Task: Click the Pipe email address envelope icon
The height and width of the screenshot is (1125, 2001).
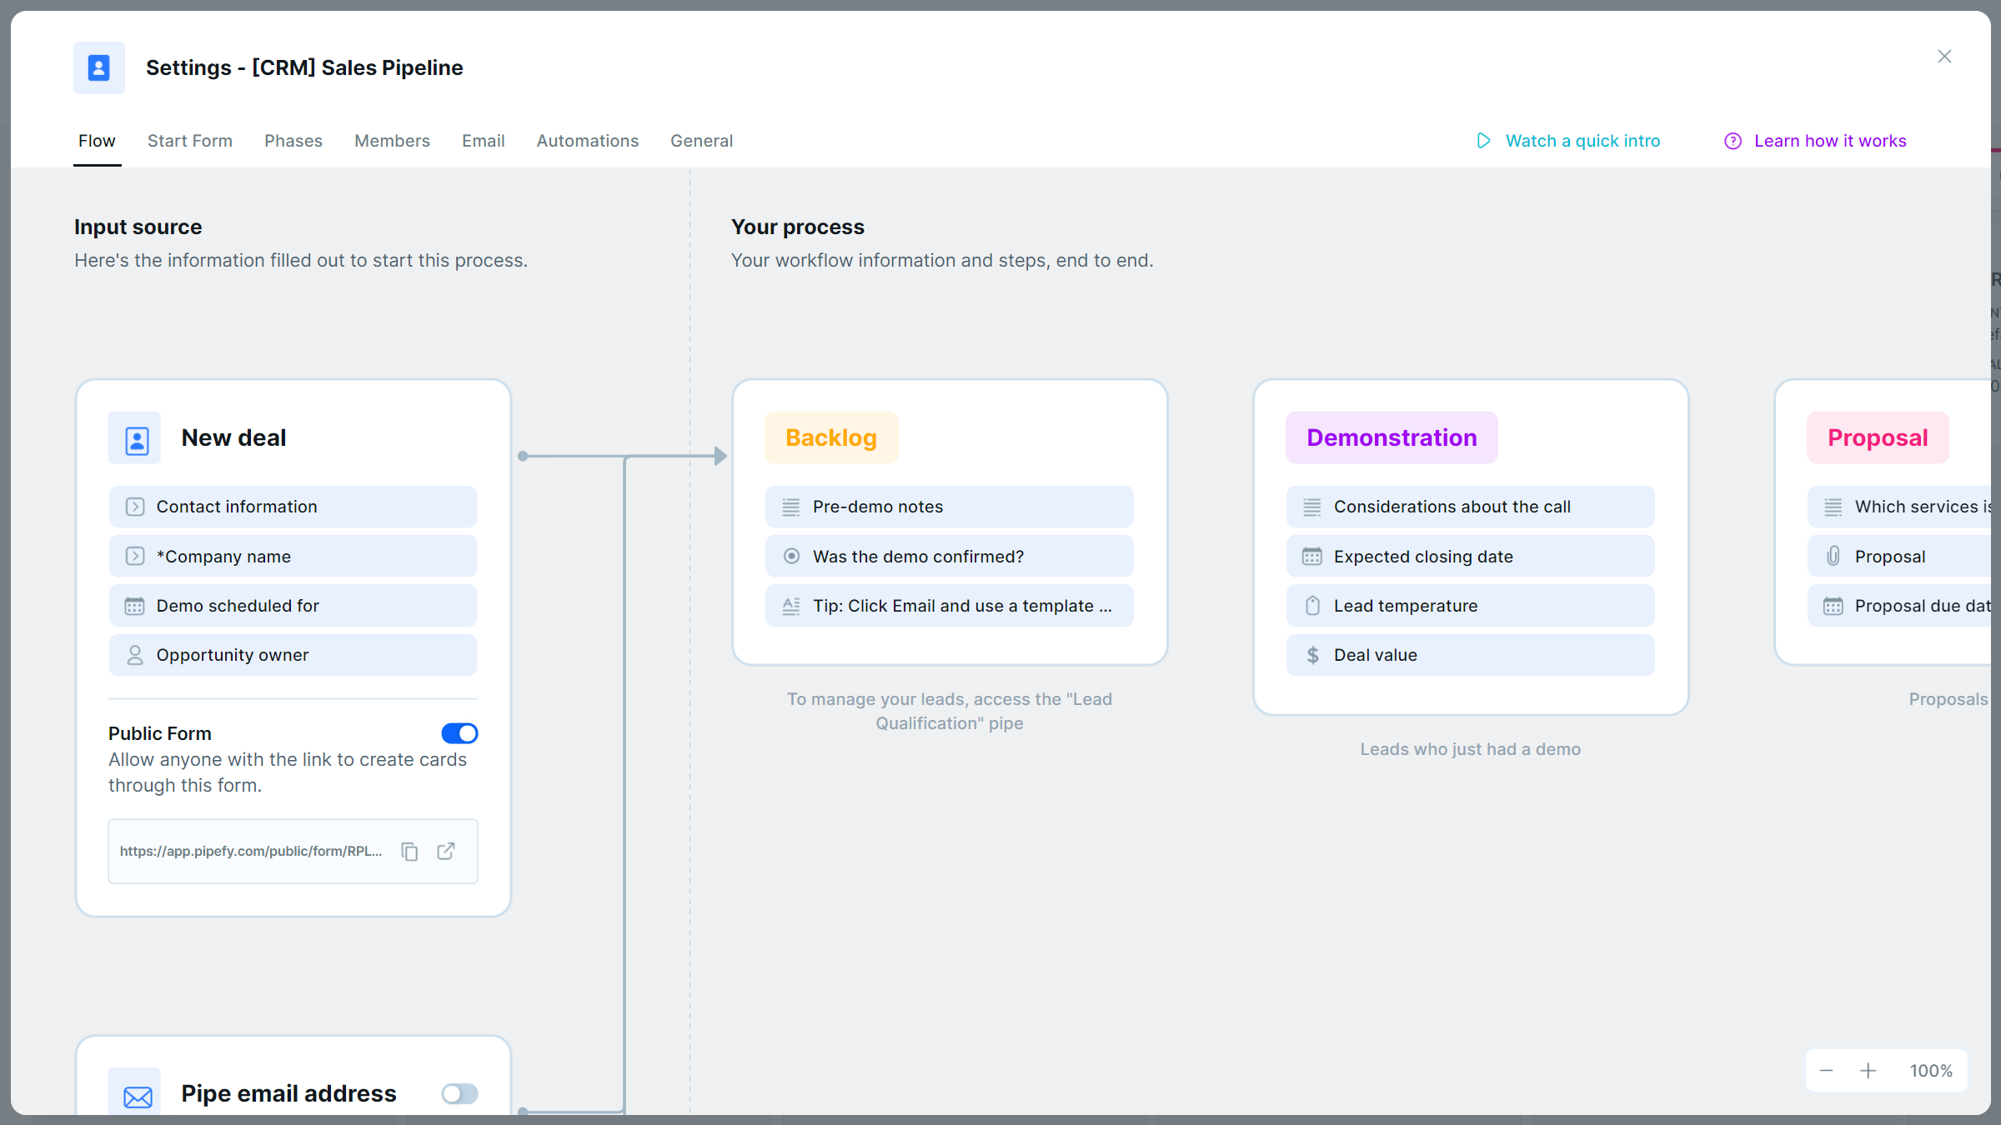Action: pos(138,1096)
